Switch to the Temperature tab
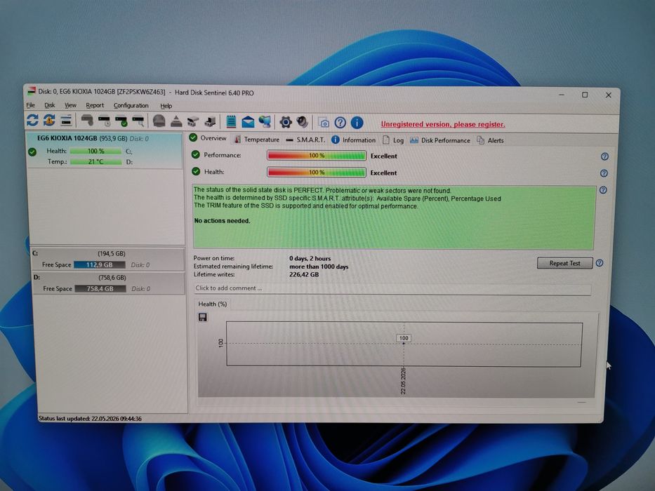Image resolution: width=655 pixels, height=491 pixels. [256, 140]
